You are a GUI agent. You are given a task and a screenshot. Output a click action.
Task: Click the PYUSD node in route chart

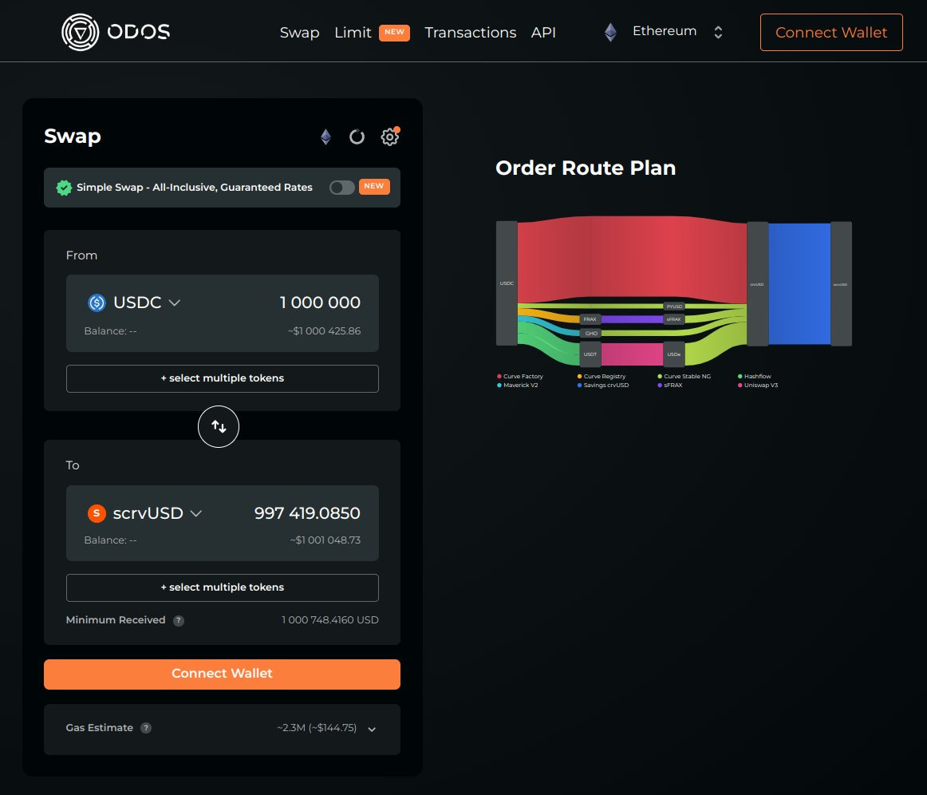click(674, 306)
